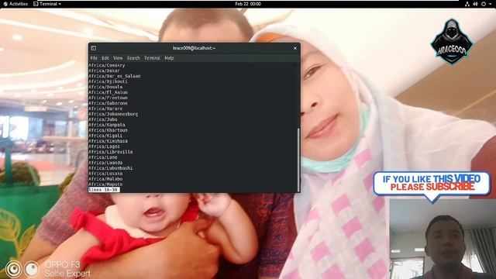The width and height of the screenshot is (496, 279).
Task: Open the Help menu
Action: point(169,58)
